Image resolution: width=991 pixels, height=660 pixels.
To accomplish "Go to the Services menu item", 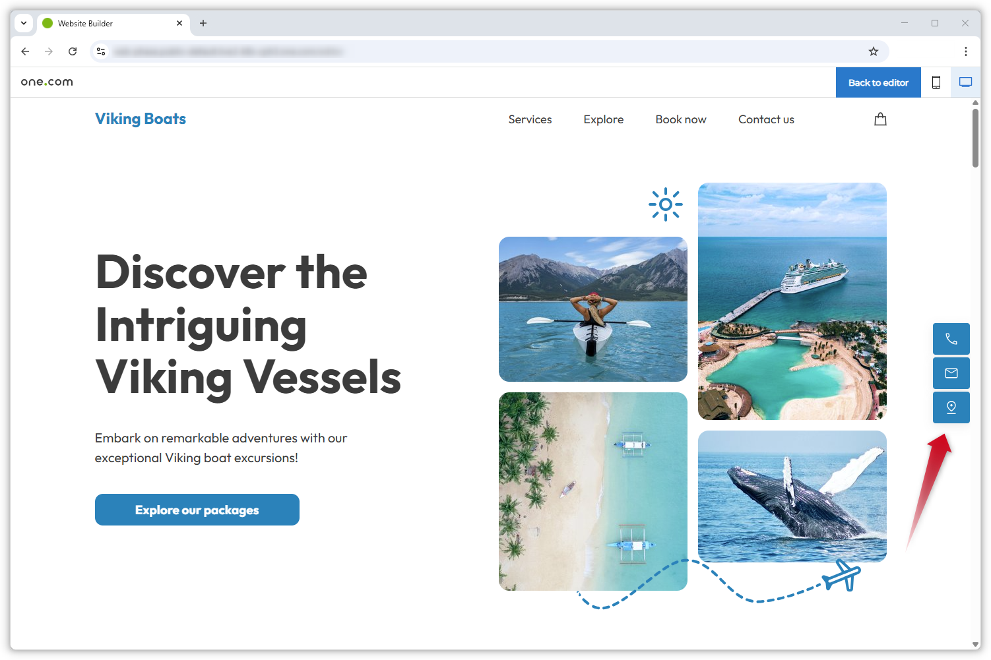I will 530,119.
